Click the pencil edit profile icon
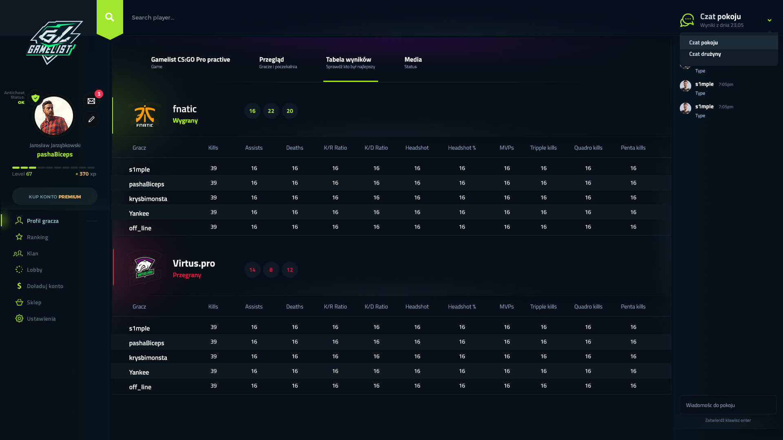The width and height of the screenshot is (783, 440). point(91,119)
